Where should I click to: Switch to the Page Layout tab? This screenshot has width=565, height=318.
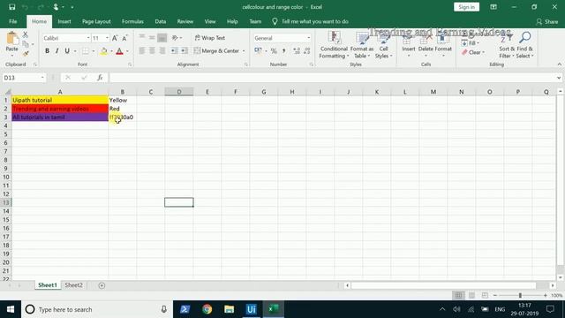[96, 21]
